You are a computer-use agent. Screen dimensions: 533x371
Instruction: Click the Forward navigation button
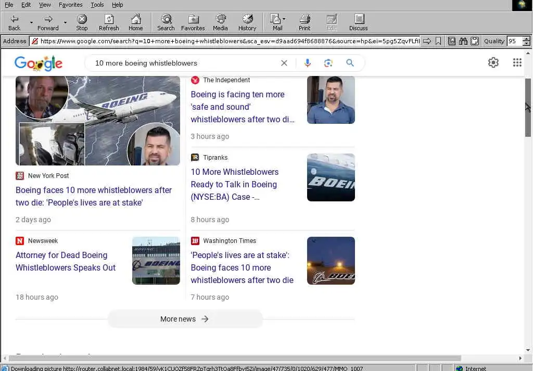[x=48, y=23]
